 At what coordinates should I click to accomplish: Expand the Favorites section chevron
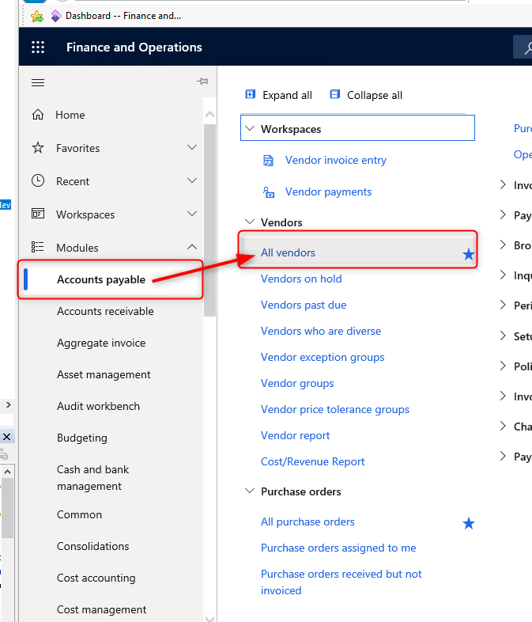[192, 148]
